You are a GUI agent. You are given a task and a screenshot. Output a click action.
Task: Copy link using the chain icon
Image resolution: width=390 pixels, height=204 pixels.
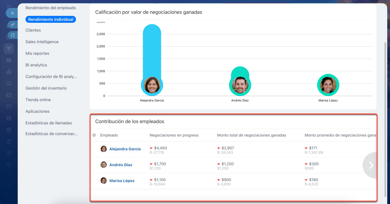(13, 24)
